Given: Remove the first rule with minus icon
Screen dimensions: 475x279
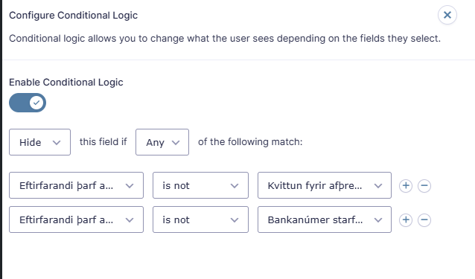Looking at the screenshot, I should pos(424,185).
